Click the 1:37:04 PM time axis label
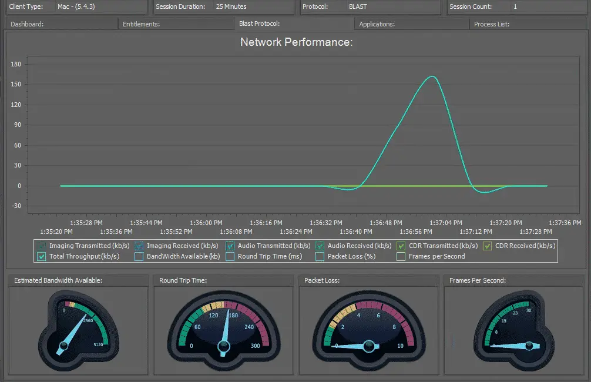The width and height of the screenshot is (591, 382). tap(446, 223)
